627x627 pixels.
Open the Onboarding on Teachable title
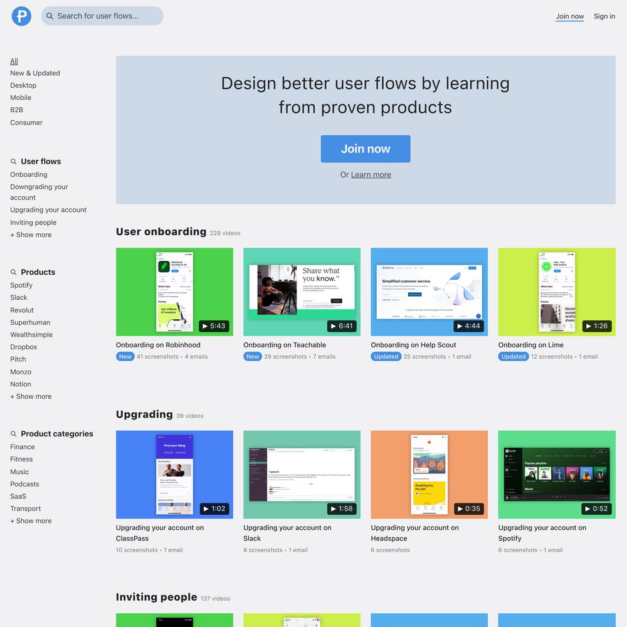pos(285,345)
